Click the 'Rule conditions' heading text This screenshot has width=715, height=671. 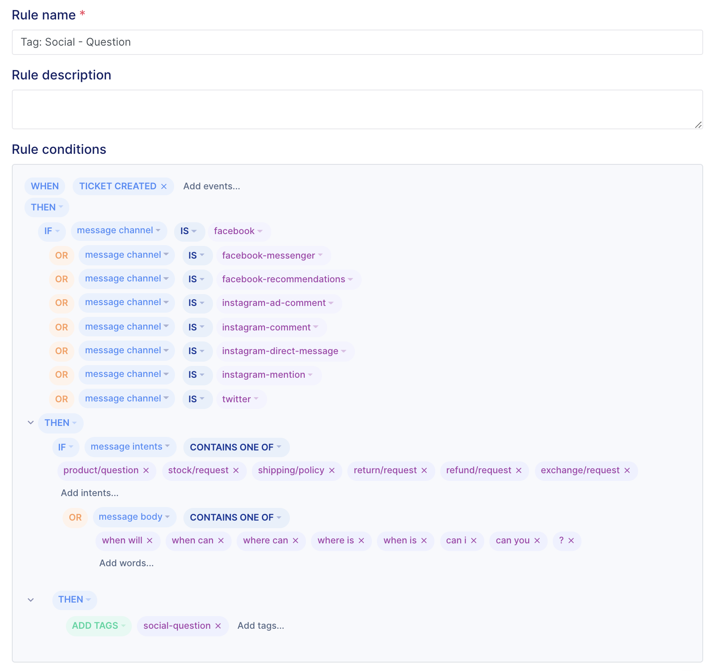[x=59, y=150]
